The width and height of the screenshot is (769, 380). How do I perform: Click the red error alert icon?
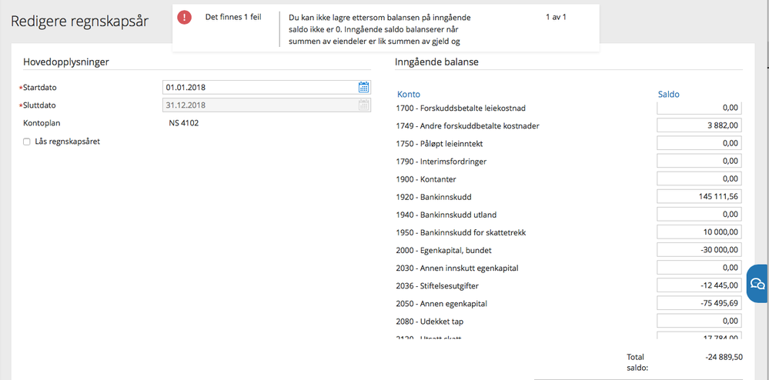[x=185, y=18]
